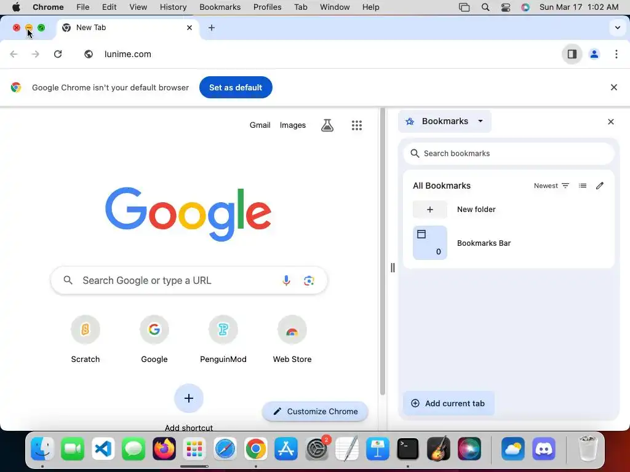Viewport: 630px width, 472px height.
Task: Open the Bookmarks menu in menu bar
Action: pyautogui.click(x=220, y=7)
